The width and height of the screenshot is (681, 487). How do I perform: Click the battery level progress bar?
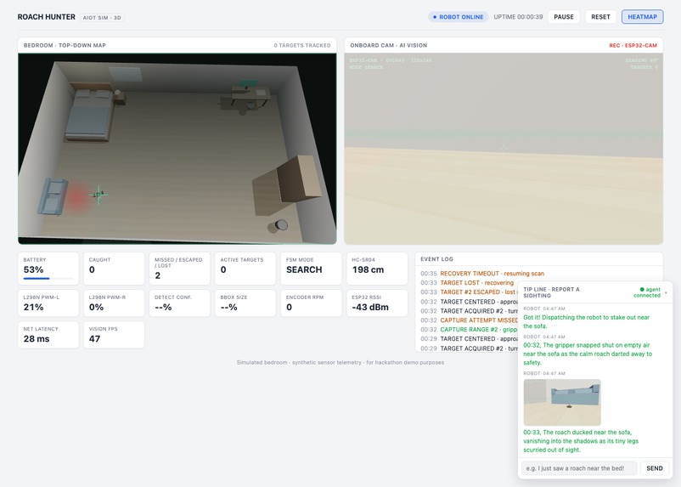click(x=48, y=278)
